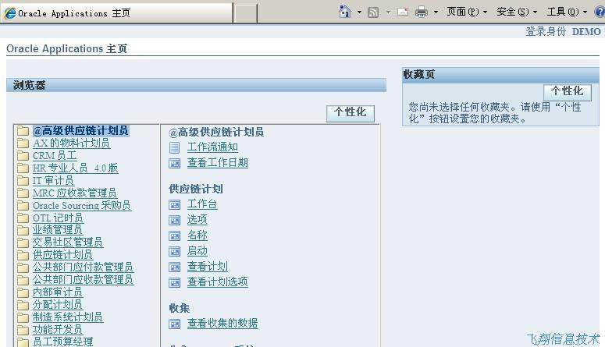605x347 pixels.
Task: Open the Home button dropdown arrow
Action: click(359, 12)
